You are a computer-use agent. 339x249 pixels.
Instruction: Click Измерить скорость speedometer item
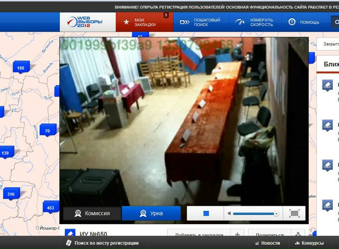tap(254, 22)
